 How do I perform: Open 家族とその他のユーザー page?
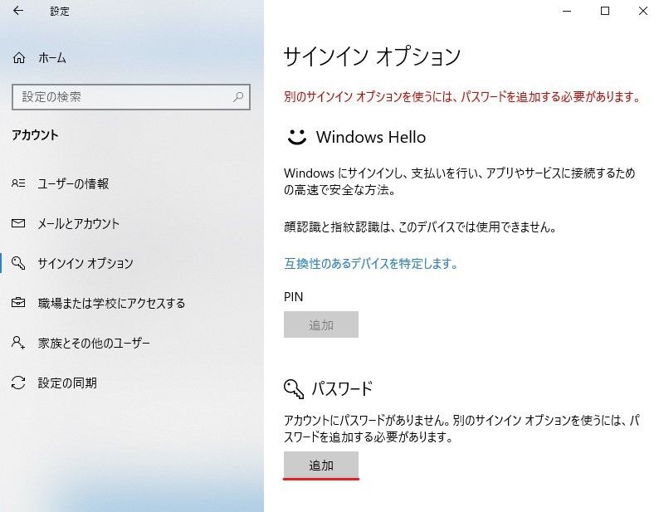pos(94,343)
